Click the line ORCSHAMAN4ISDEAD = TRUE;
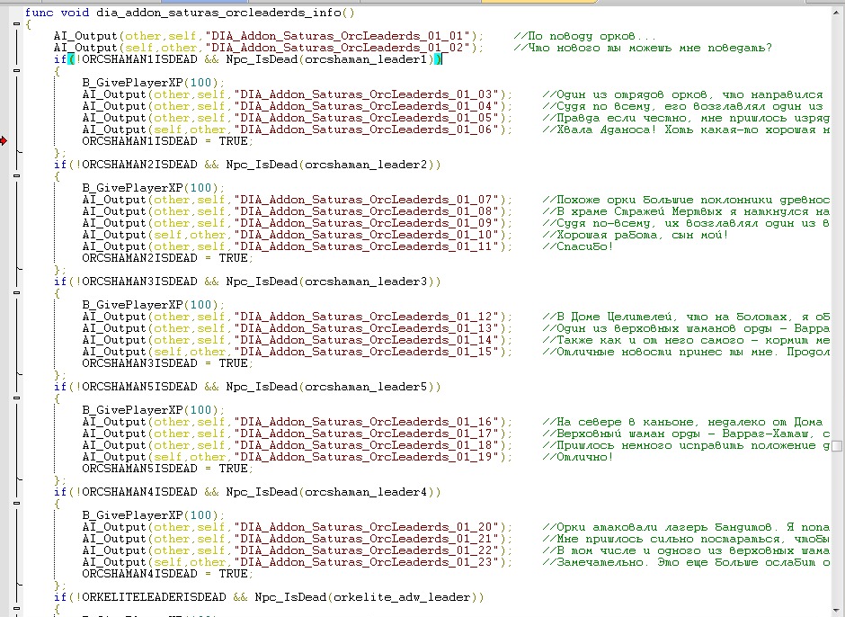Screen dimensions: 845x617 click(x=167, y=573)
